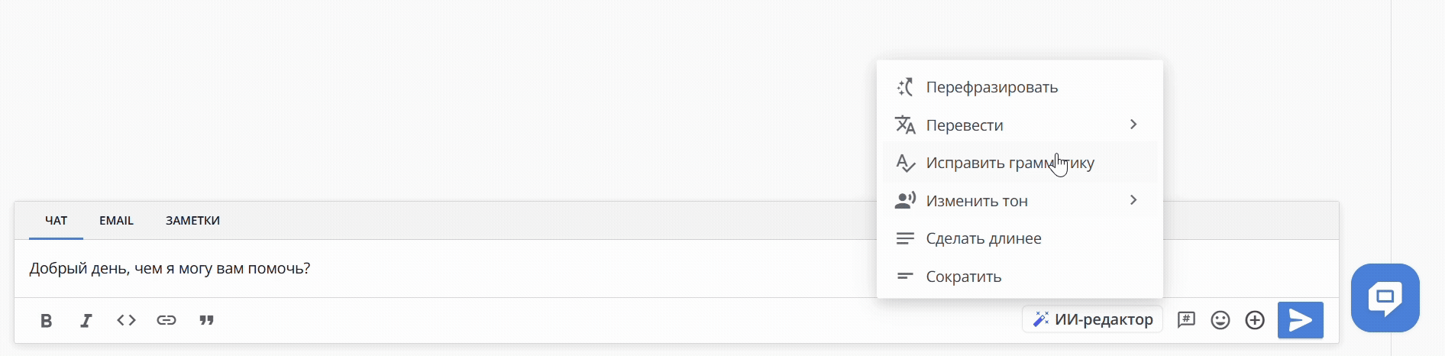Switch to the ЧАТ tab

(x=56, y=221)
